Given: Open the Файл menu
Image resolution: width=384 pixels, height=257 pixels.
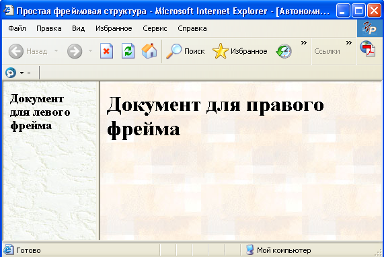Looking at the screenshot, I should [17, 28].
